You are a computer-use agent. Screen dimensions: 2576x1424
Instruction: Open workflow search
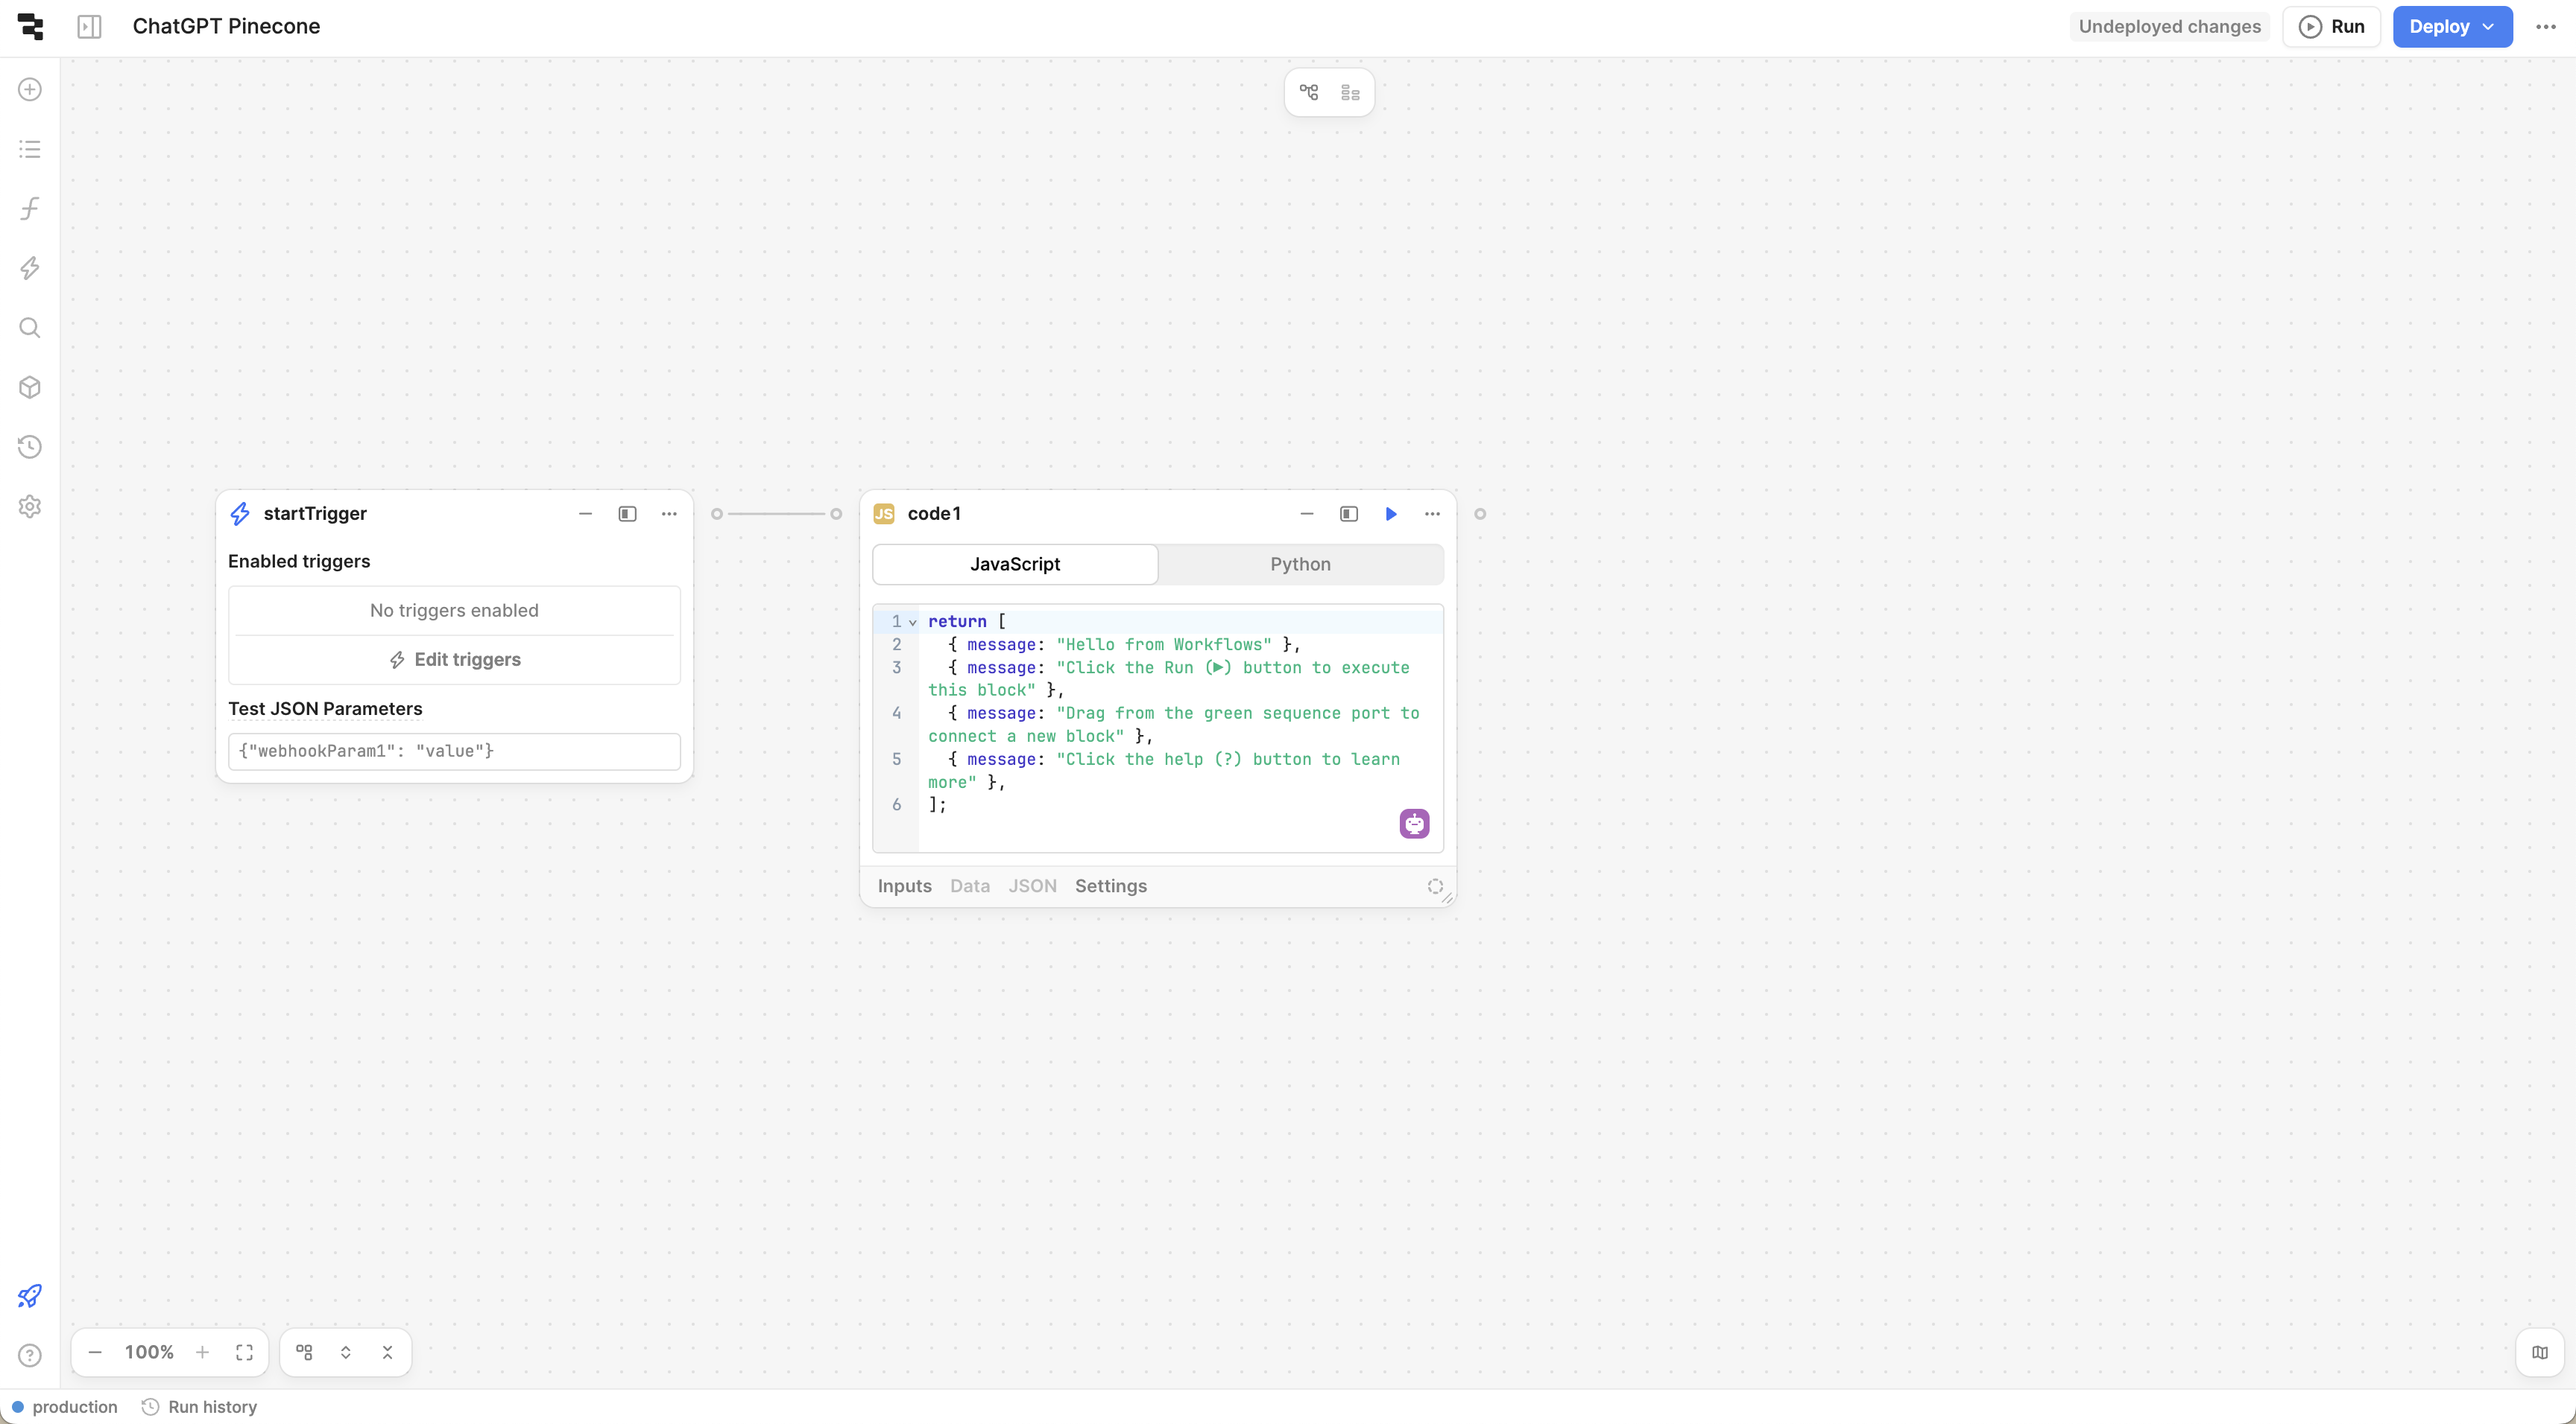[29, 327]
